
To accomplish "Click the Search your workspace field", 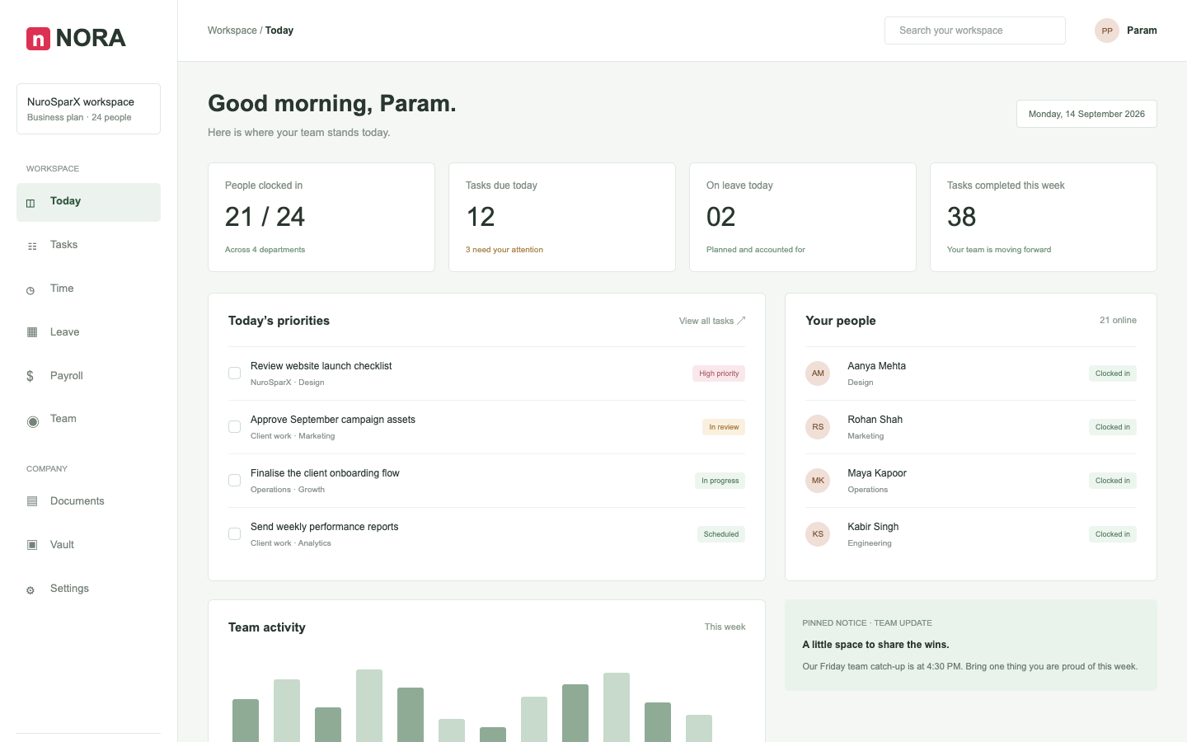I will pos(975,31).
